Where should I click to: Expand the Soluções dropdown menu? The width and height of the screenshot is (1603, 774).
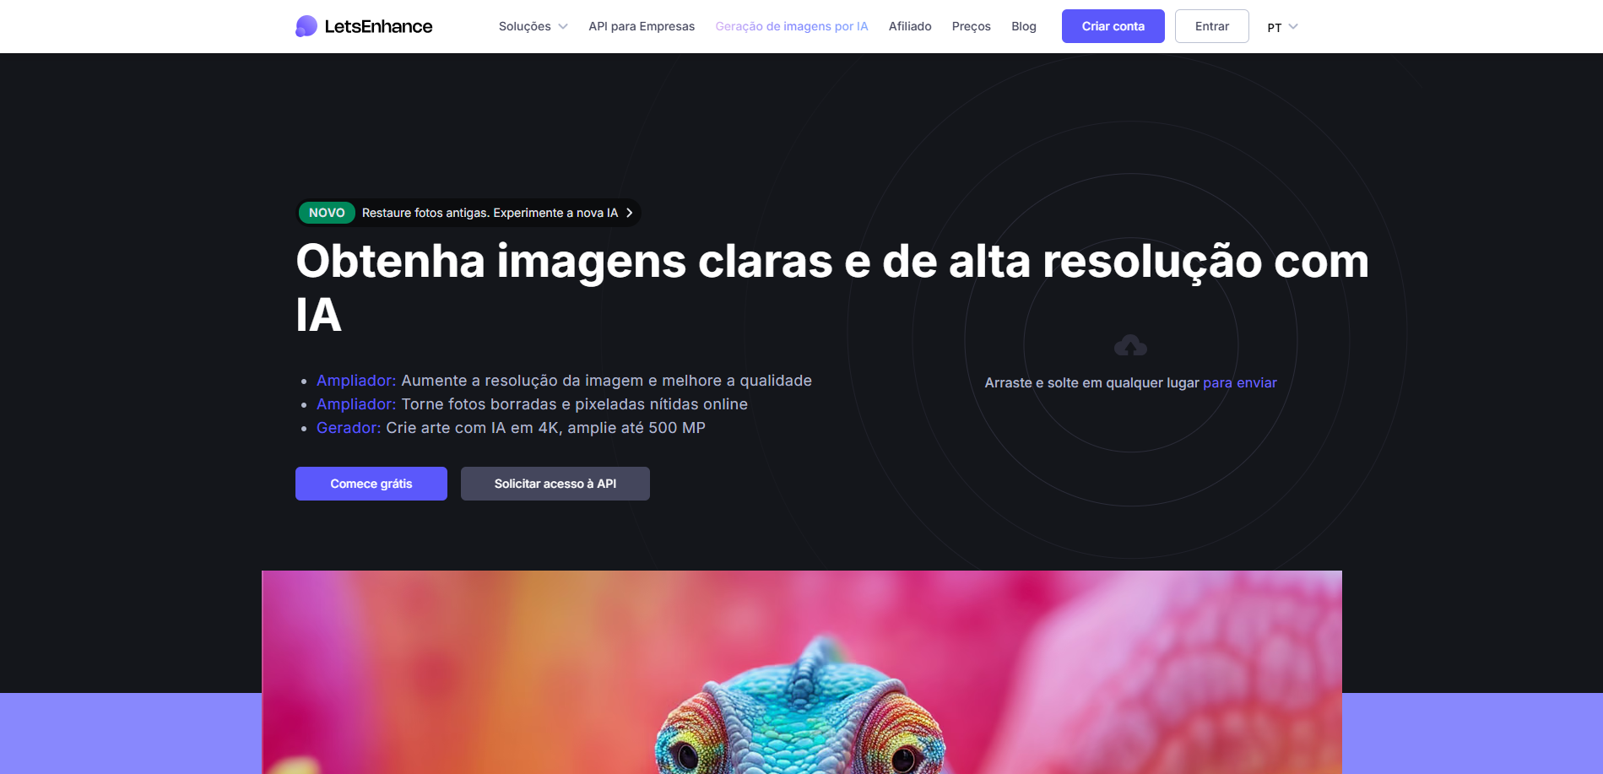(533, 26)
